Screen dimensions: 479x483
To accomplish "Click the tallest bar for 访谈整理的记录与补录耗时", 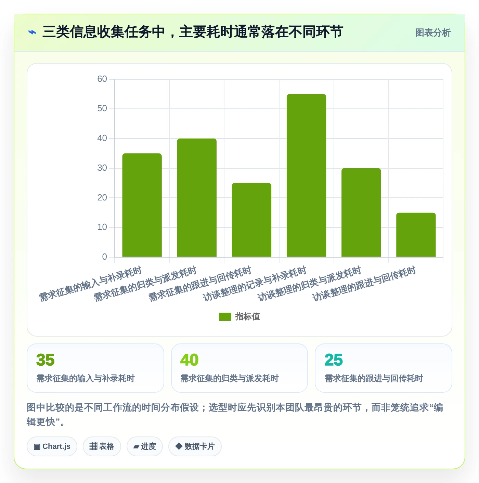I will tap(306, 175).
